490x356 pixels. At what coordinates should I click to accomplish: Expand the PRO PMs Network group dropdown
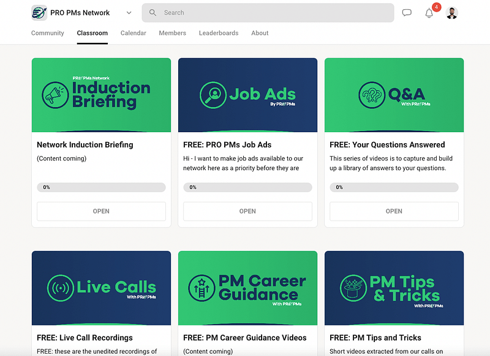129,13
